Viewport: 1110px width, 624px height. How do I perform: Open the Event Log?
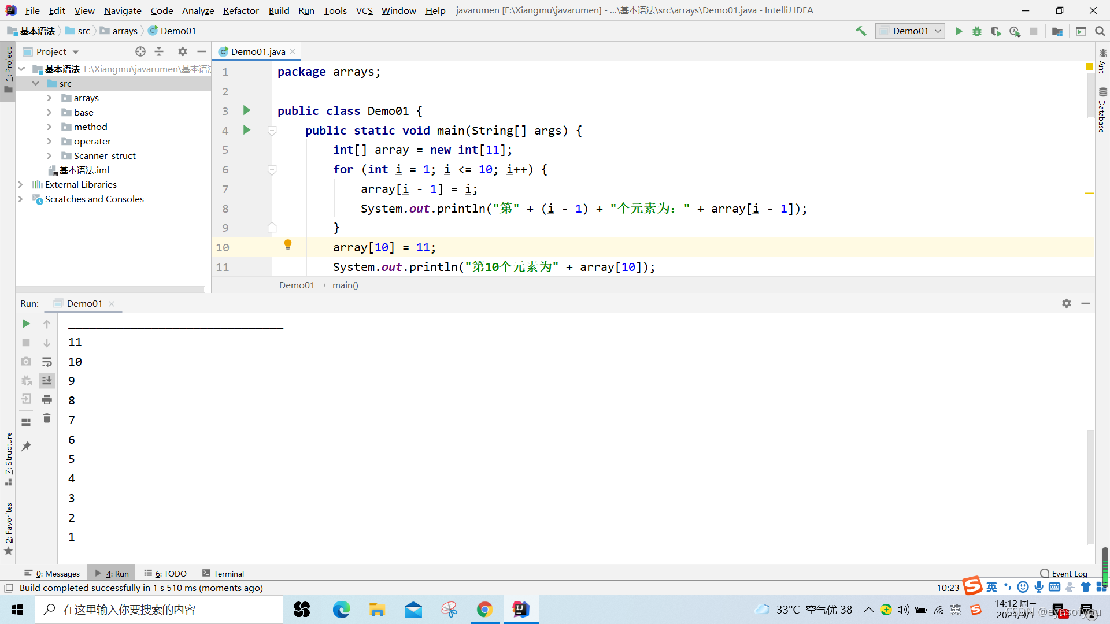(1064, 573)
